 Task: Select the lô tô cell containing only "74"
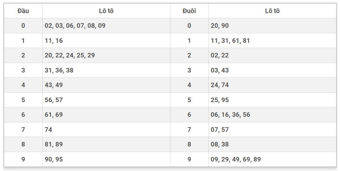48,129
